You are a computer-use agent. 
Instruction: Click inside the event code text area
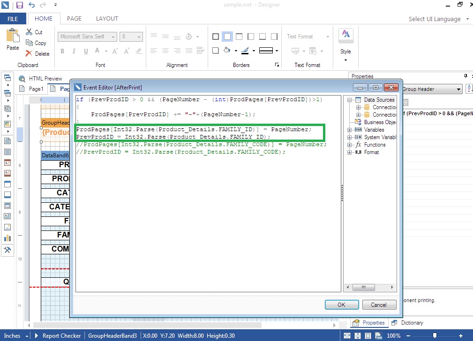click(208, 193)
